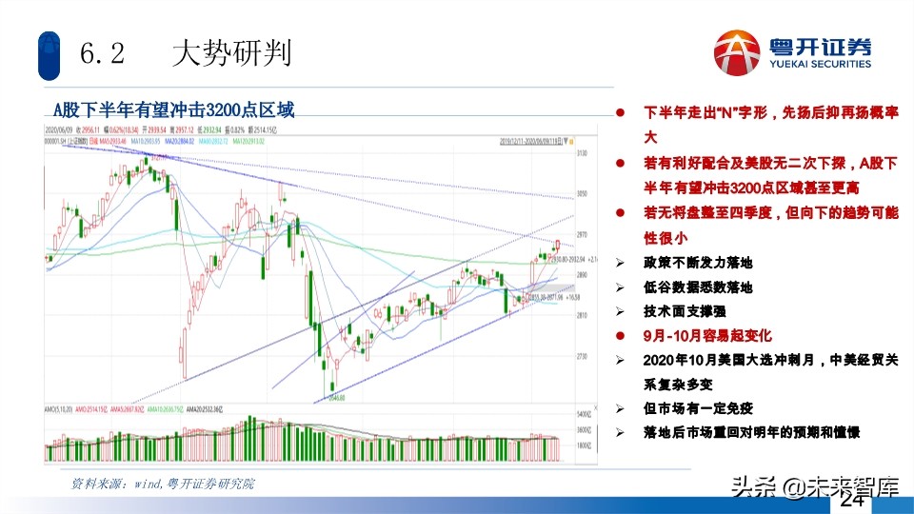Click the 000001.SH ticker code

pyautogui.click(x=55, y=141)
